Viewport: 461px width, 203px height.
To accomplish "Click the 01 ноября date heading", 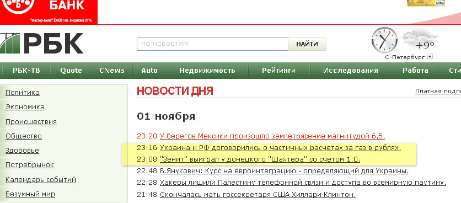I will 166,116.
